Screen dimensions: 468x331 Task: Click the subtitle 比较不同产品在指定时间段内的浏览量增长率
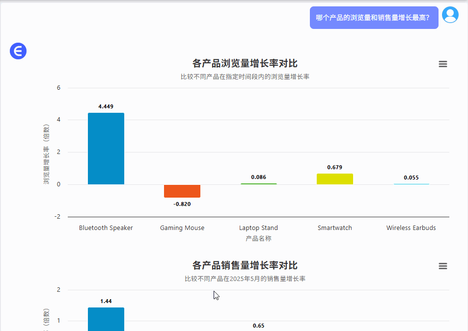tap(245, 77)
